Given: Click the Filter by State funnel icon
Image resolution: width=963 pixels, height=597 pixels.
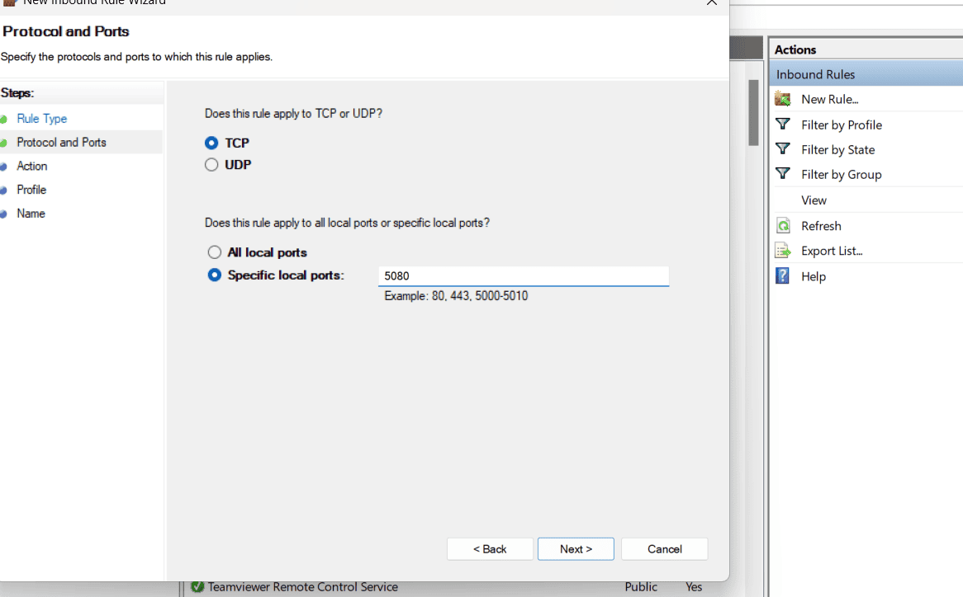Looking at the screenshot, I should 783,149.
